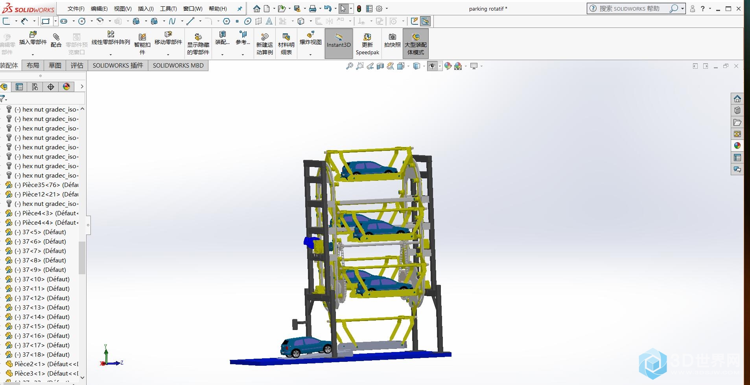Viewport: 750px width, 385px height.
Task: Toggle the Instant3D mode button
Action: [x=339, y=44]
